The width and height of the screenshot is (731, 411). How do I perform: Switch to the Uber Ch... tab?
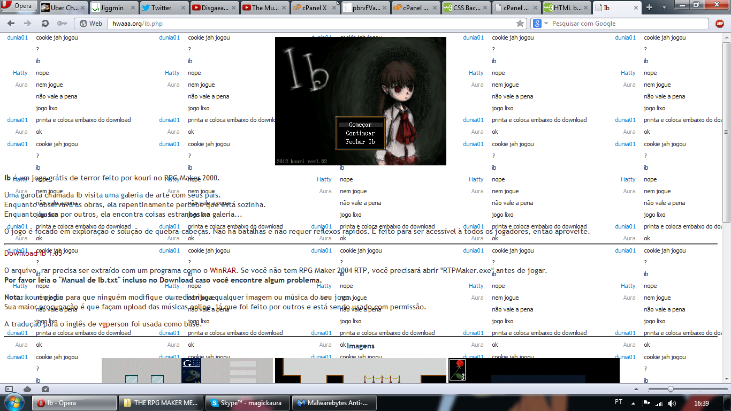click(64, 7)
